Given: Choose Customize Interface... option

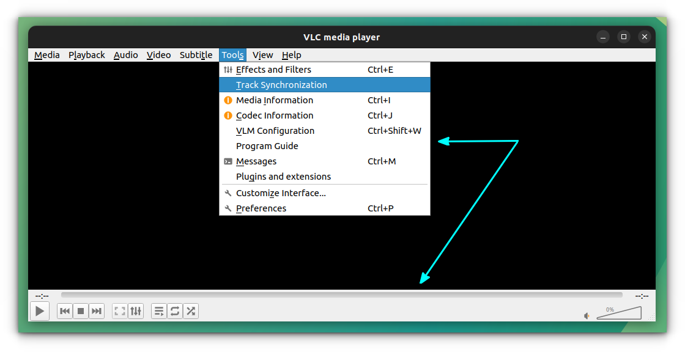Looking at the screenshot, I should tap(325, 193).
